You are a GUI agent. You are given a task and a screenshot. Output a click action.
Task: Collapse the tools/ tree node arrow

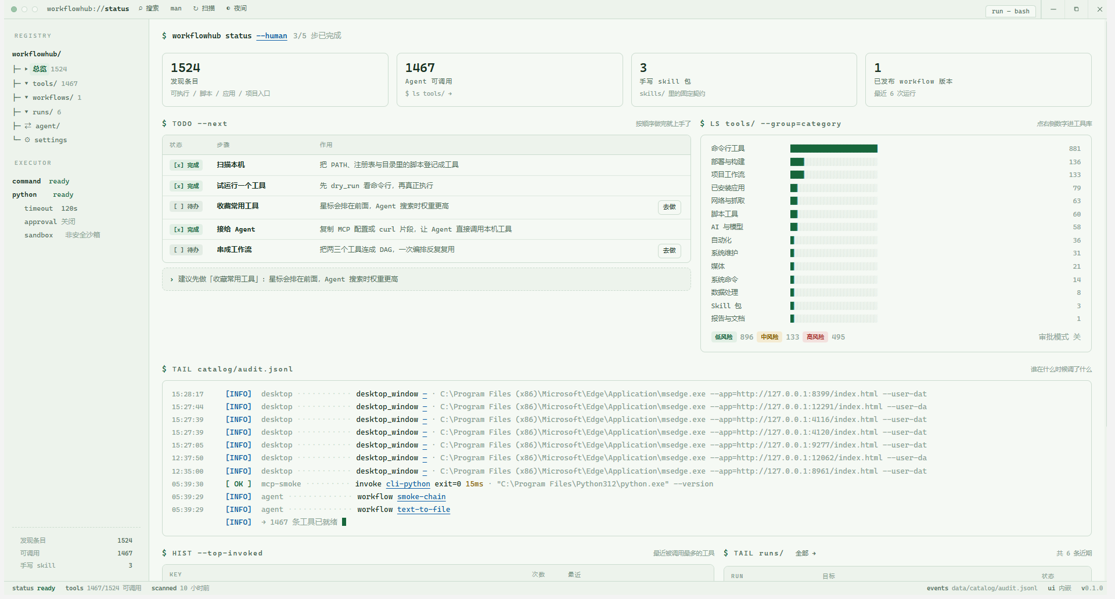(26, 84)
